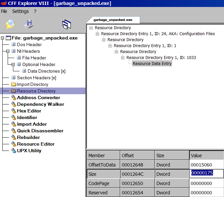This screenshot has height=197, width=224.
Task: Collapse the File: garbage_unpacked.exe root node
Action: click(x=2, y=38)
